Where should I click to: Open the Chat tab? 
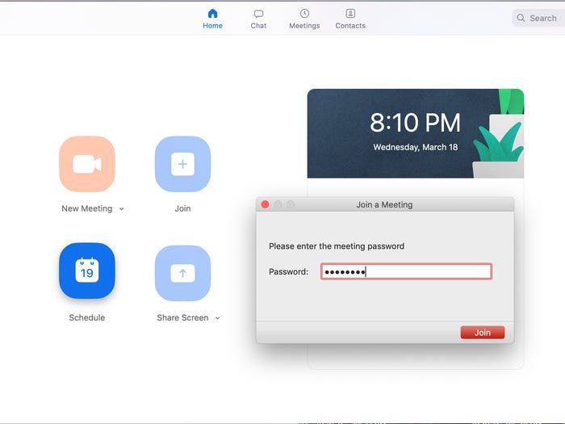pyautogui.click(x=258, y=19)
